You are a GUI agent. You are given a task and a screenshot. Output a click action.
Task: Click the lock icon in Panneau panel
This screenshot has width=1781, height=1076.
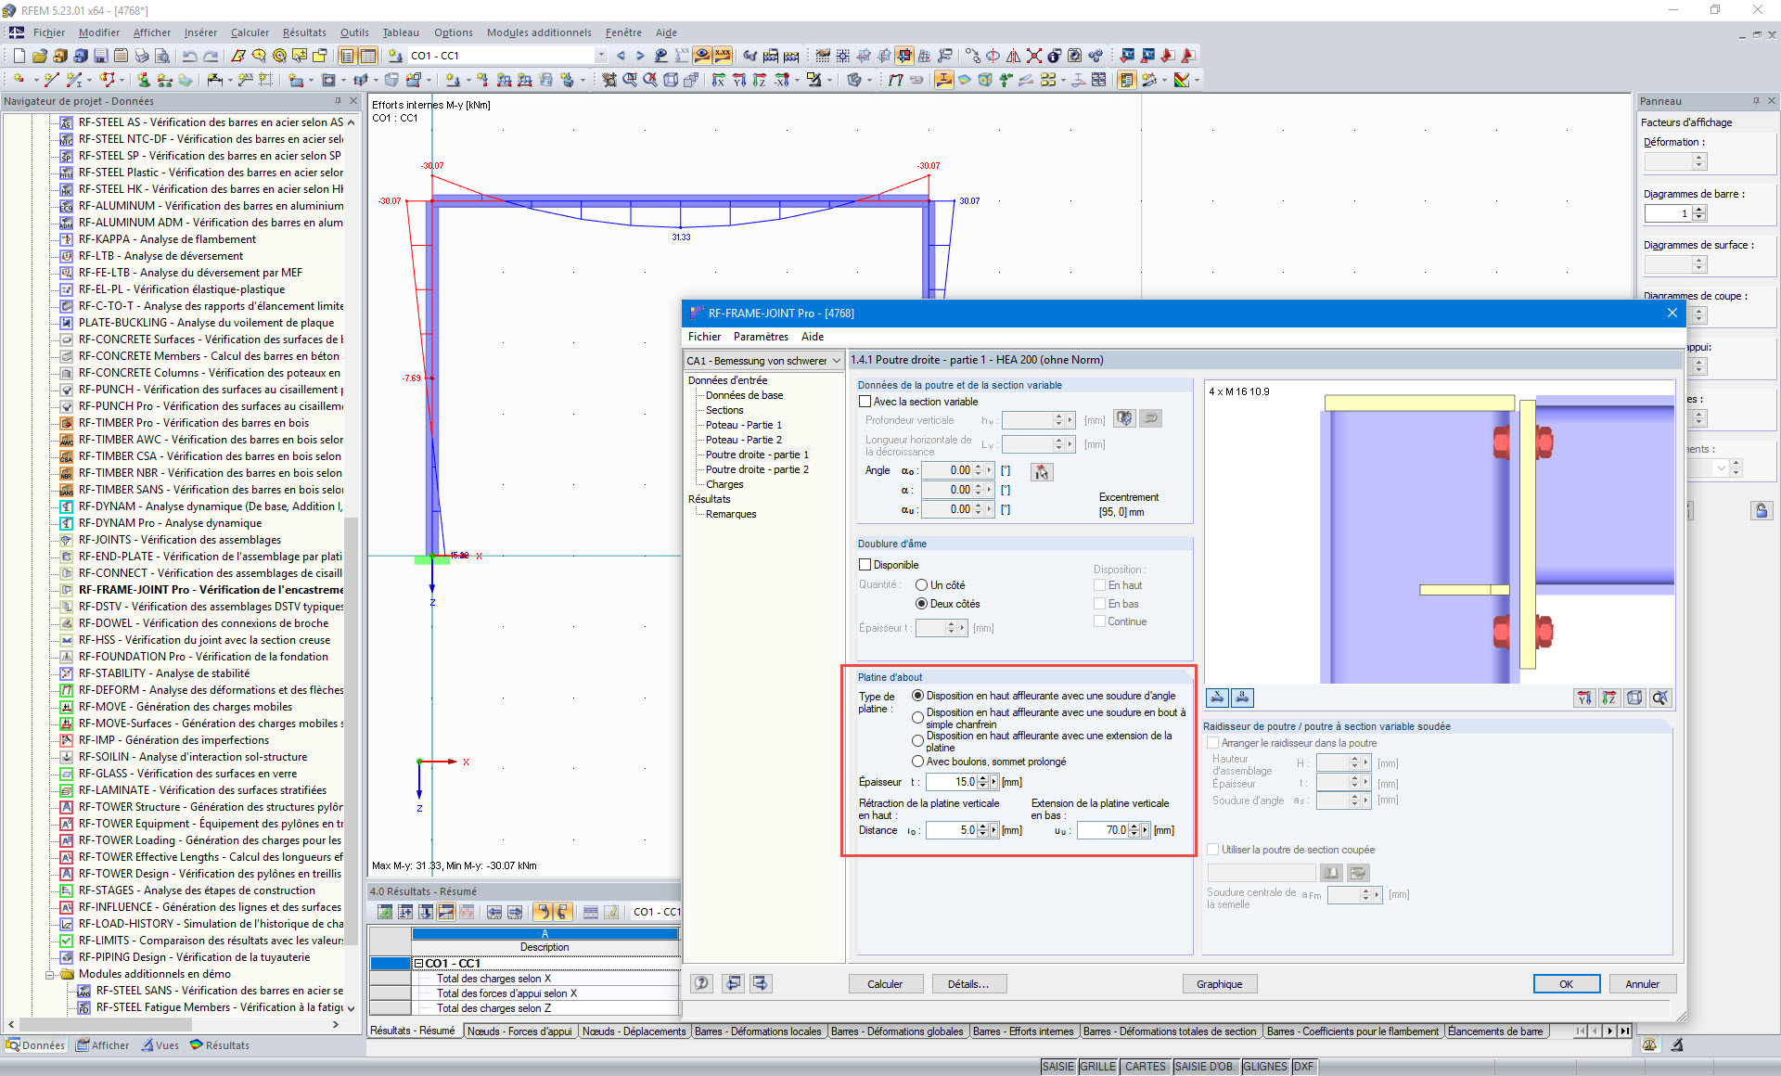(x=1762, y=510)
